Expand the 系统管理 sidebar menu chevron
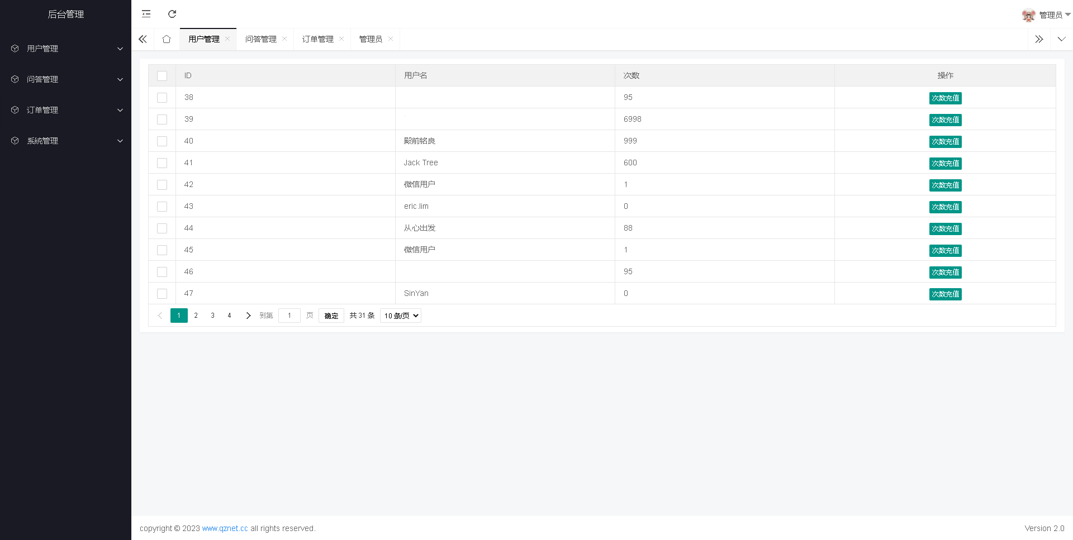1073x540 pixels. (x=120, y=141)
